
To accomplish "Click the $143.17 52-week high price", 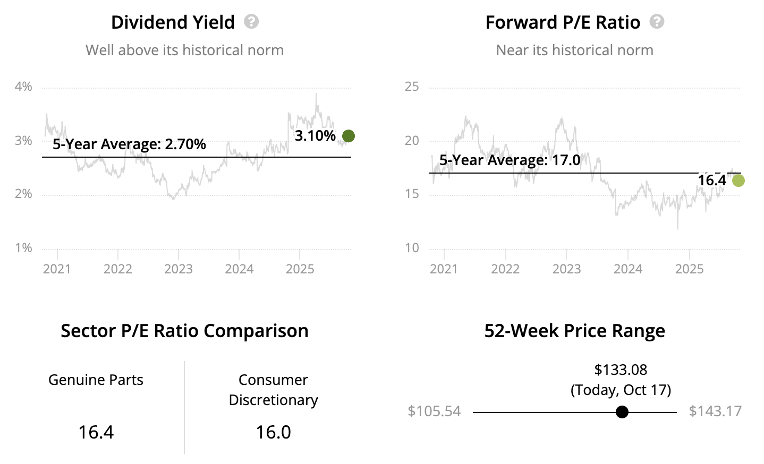I will pyautogui.click(x=715, y=411).
